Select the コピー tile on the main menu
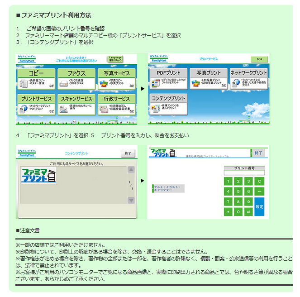The width and height of the screenshot is (300, 297). [x=36, y=79]
